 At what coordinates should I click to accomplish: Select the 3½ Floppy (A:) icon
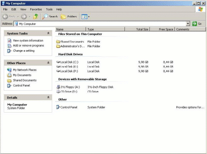pyautogui.click(x=58, y=87)
